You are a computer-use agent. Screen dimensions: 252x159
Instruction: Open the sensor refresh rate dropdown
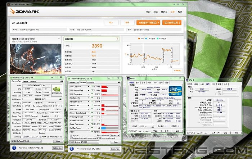pos(114,135)
